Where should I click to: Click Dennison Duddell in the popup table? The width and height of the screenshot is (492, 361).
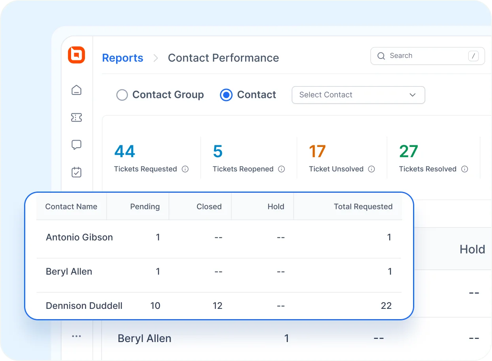click(84, 306)
